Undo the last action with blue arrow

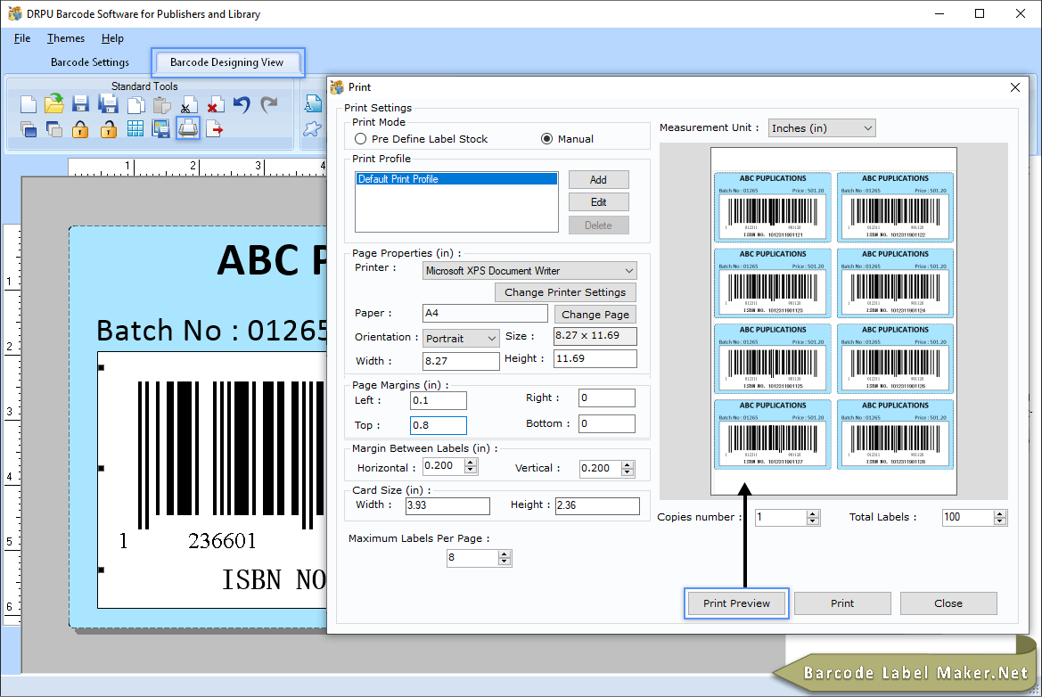242,104
